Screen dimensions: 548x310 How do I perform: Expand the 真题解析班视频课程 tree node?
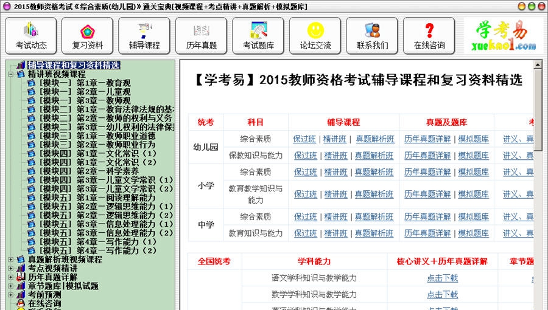point(12,260)
